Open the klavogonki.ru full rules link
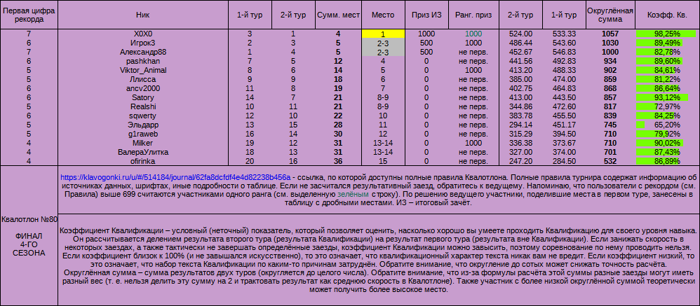The width and height of the screenshot is (700, 306). tap(175, 177)
